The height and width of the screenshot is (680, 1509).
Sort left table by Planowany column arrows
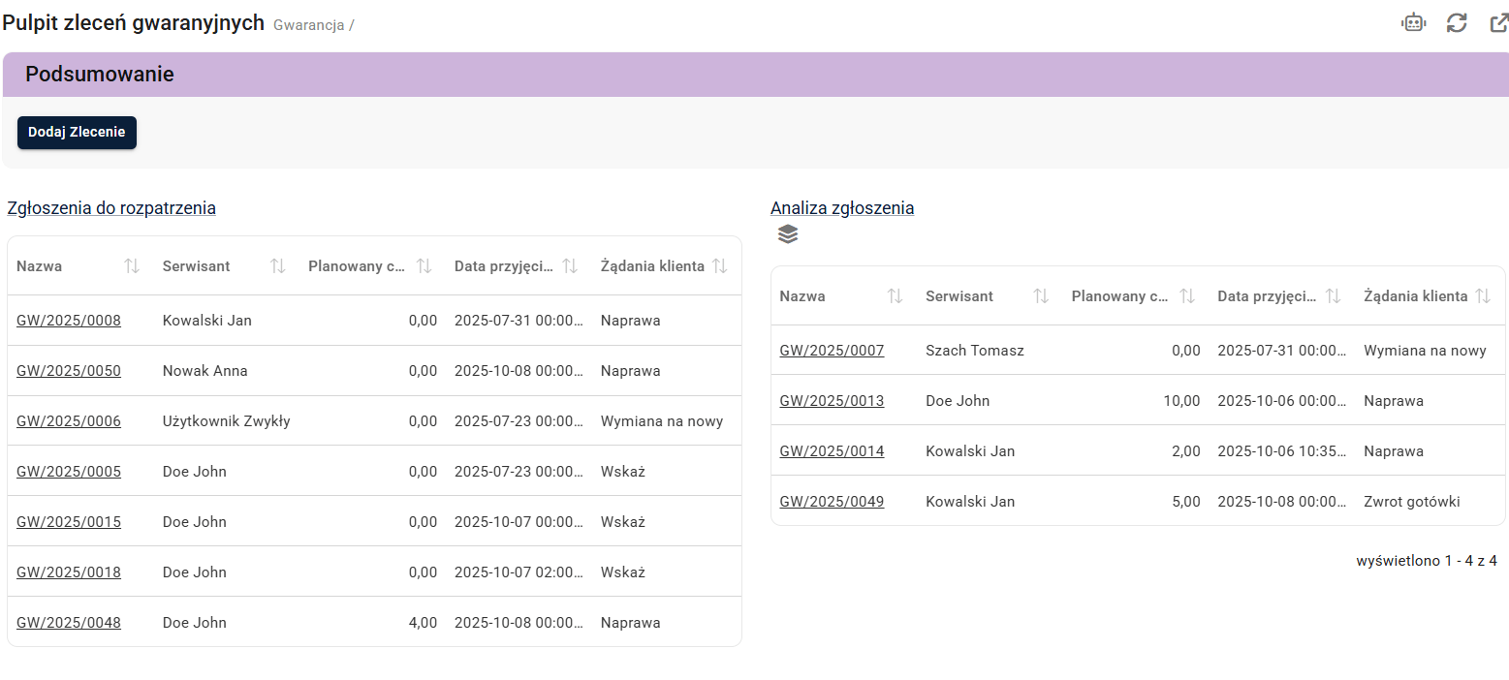pyautogui.click(x=424, y=266)
